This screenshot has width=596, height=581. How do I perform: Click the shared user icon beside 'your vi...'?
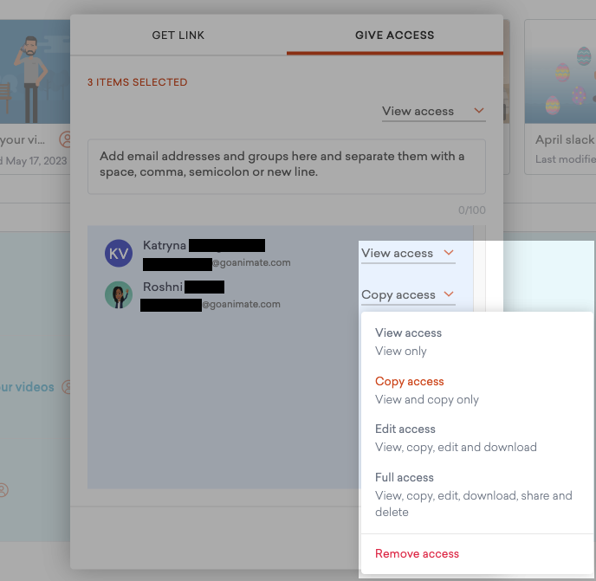(65, 139)
